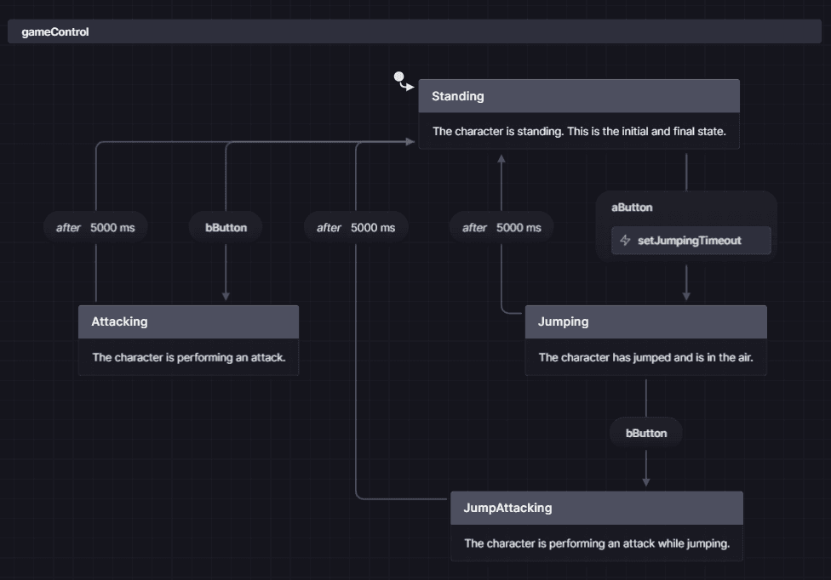
Task: Select the gameControl machine header
Action: click(55, 32)
